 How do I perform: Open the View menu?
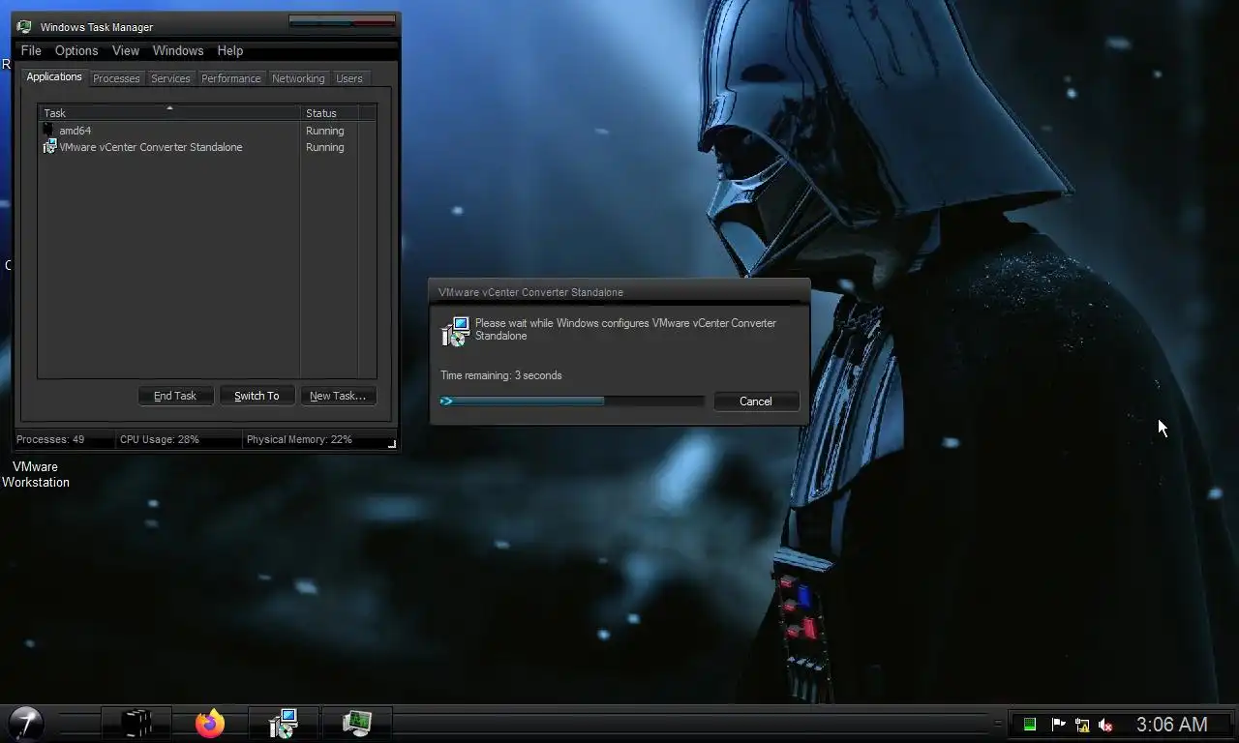(x=126, y=50)
